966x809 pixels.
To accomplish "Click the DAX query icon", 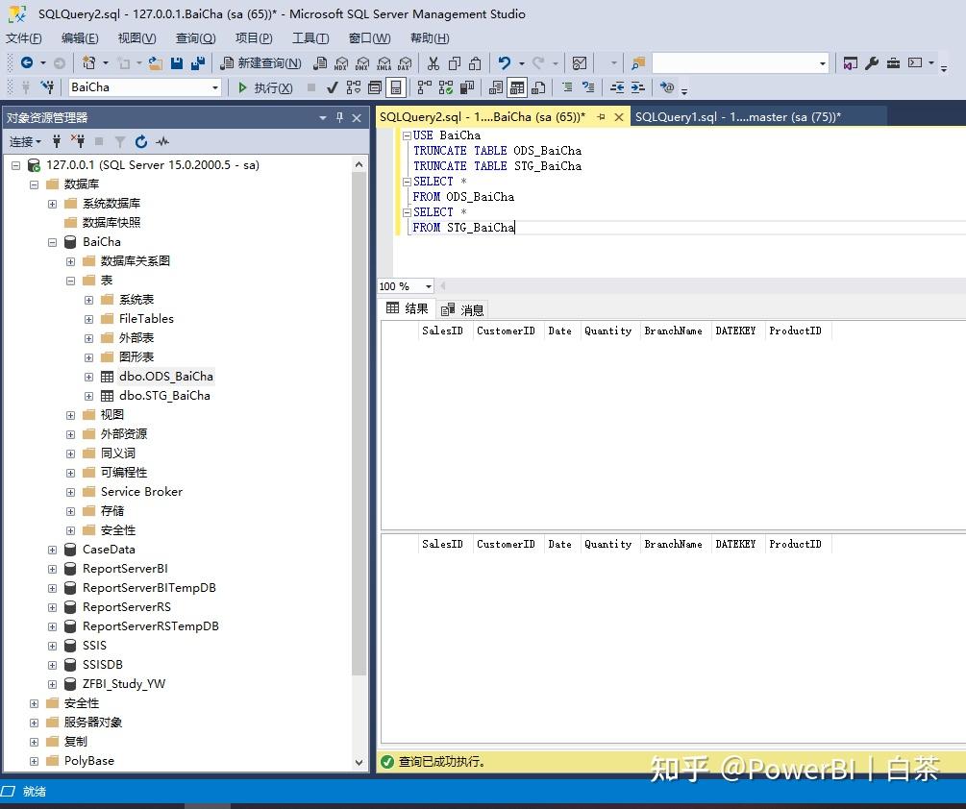I will tap(405, 62).
